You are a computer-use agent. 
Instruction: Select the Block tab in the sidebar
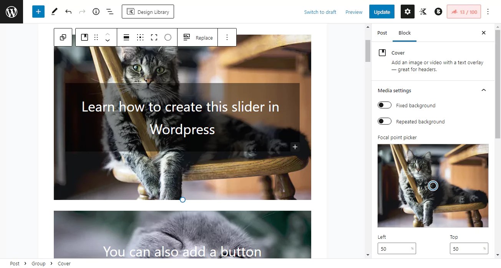coord(404,33)
